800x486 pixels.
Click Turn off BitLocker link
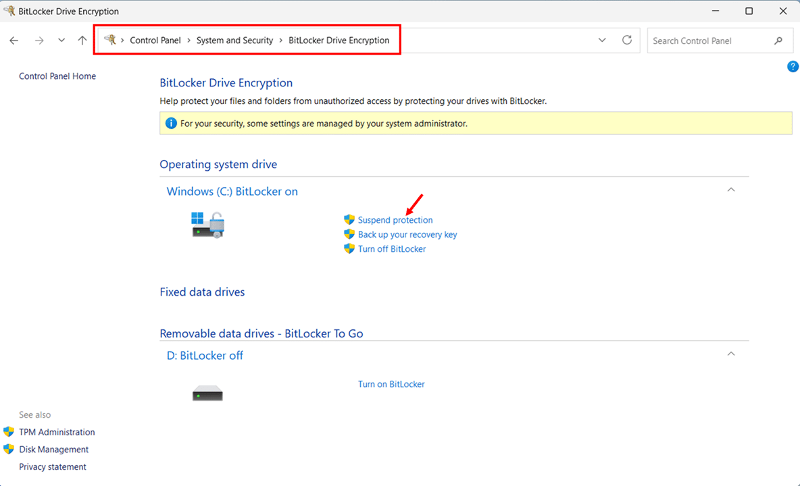[392, 249]
